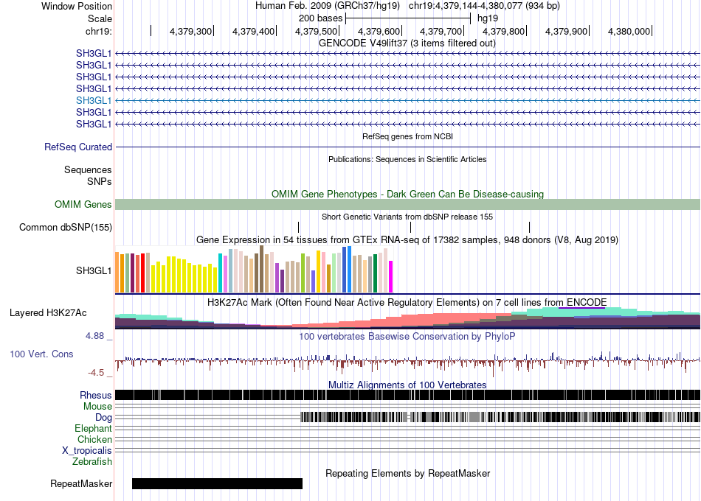The width and height of the screenshot is (701, 501).
Task: Click 'Short Genetic Variants from dbSNP release 155'
Action: (407, 217)
